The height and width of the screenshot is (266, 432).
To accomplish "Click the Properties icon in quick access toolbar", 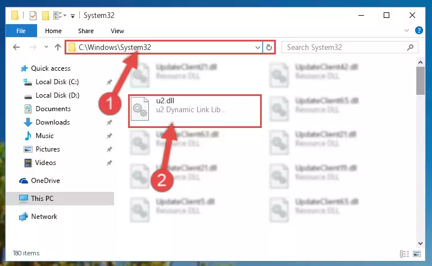I will 33,15.
